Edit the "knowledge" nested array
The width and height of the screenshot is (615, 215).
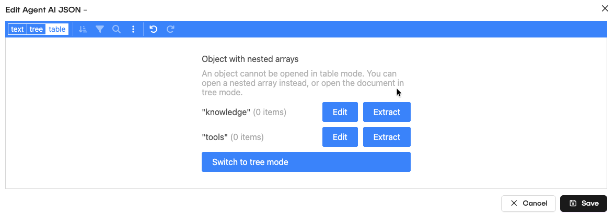tap(340, 112)
